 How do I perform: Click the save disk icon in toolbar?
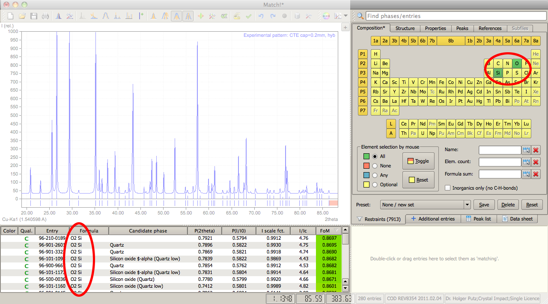coord(34,16)
